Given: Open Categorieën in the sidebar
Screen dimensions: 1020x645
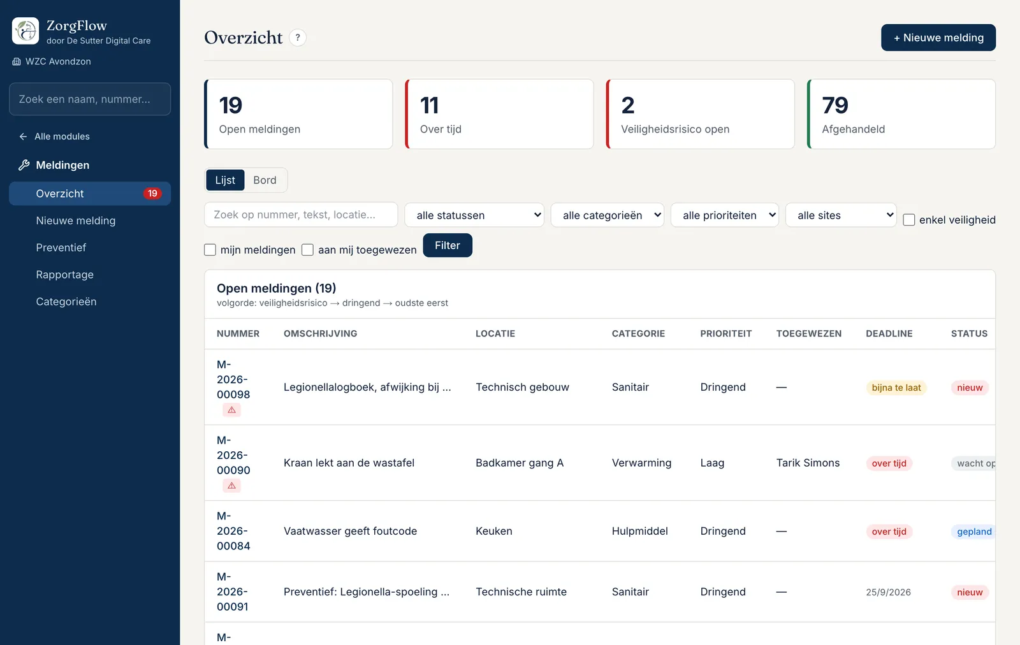Looking at the screenshot, I should 90,301.
